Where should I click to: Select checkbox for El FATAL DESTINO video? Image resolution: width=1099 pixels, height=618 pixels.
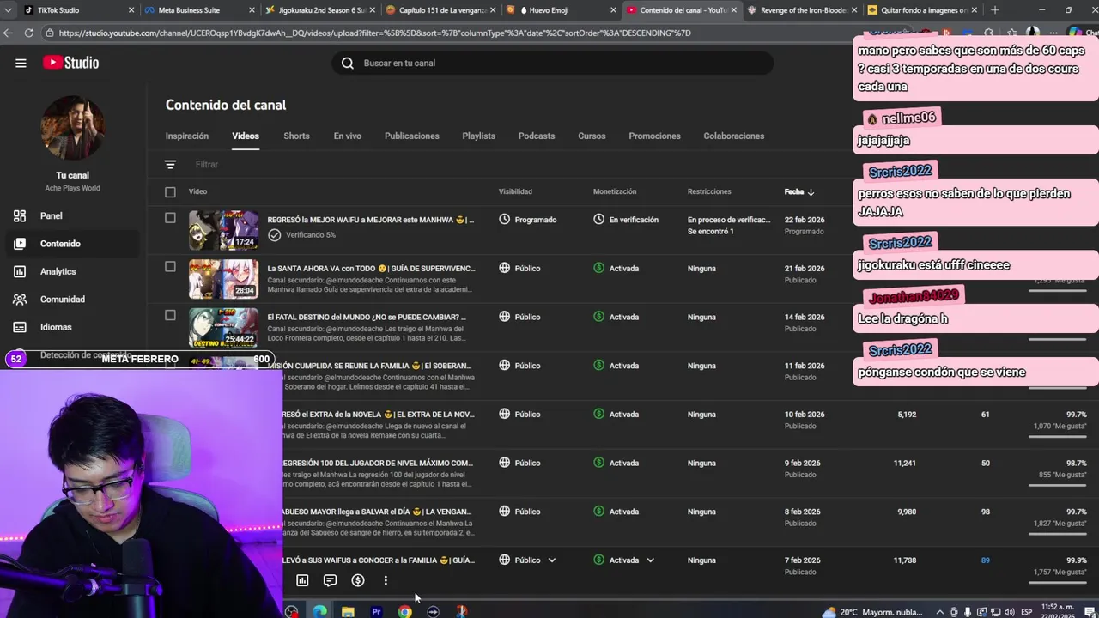[170, 315]
